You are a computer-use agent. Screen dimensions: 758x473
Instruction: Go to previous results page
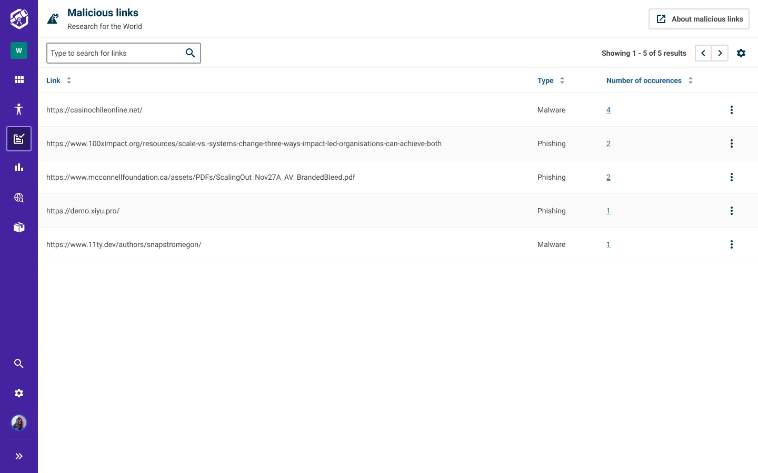tap(703, 53)
